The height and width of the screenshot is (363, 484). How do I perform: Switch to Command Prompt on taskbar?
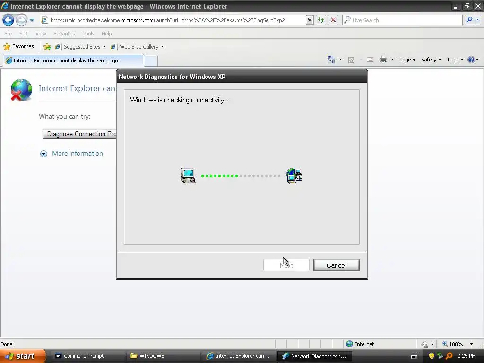87,356
